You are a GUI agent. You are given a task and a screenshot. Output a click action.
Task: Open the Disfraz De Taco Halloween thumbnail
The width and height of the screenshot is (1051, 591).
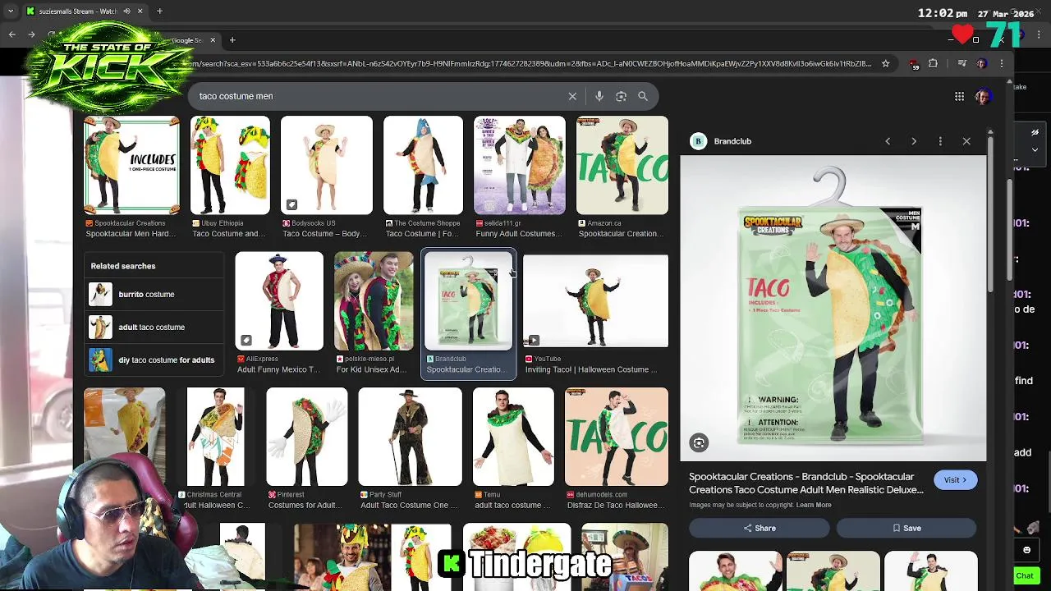point(617,438)
